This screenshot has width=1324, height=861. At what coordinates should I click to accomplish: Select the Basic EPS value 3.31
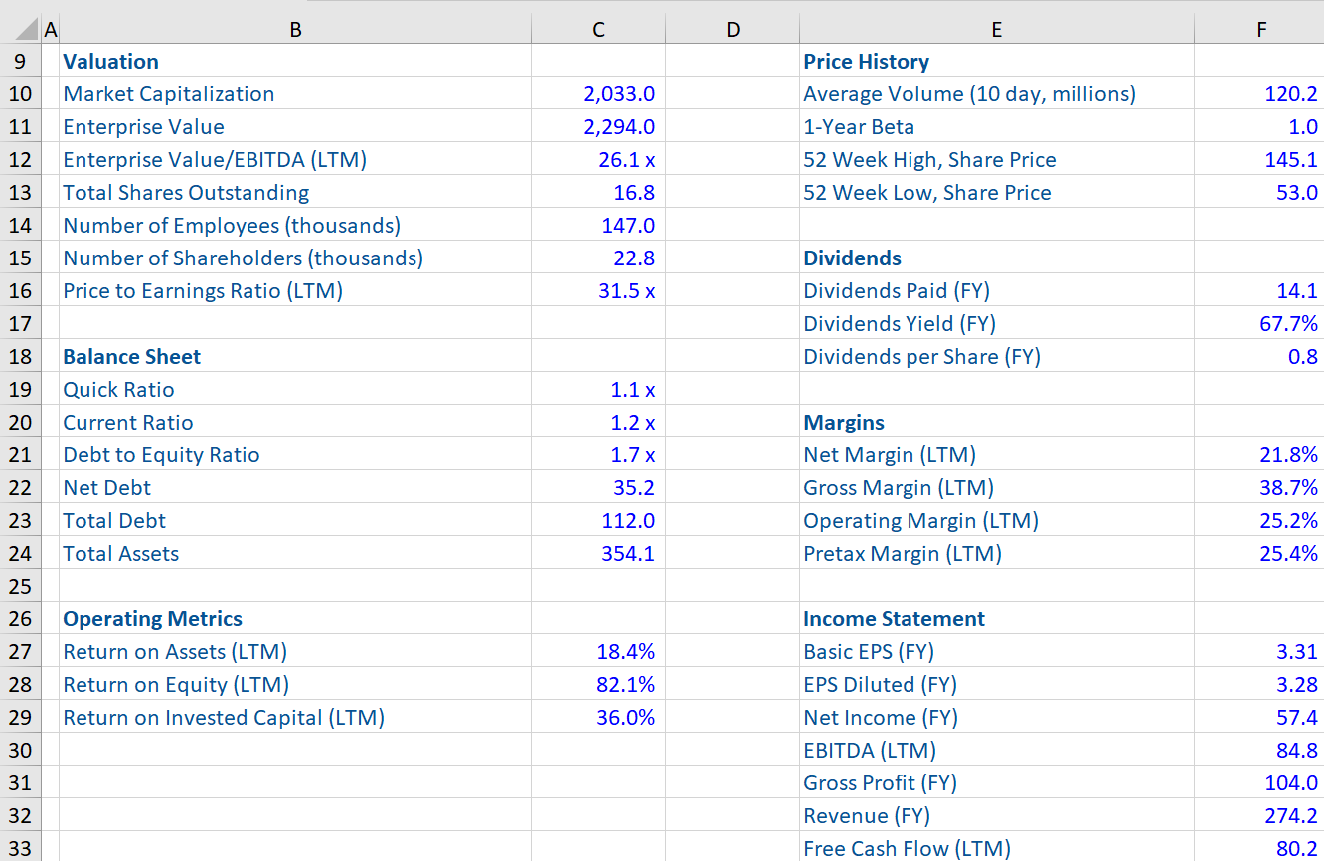point(1296,652)
